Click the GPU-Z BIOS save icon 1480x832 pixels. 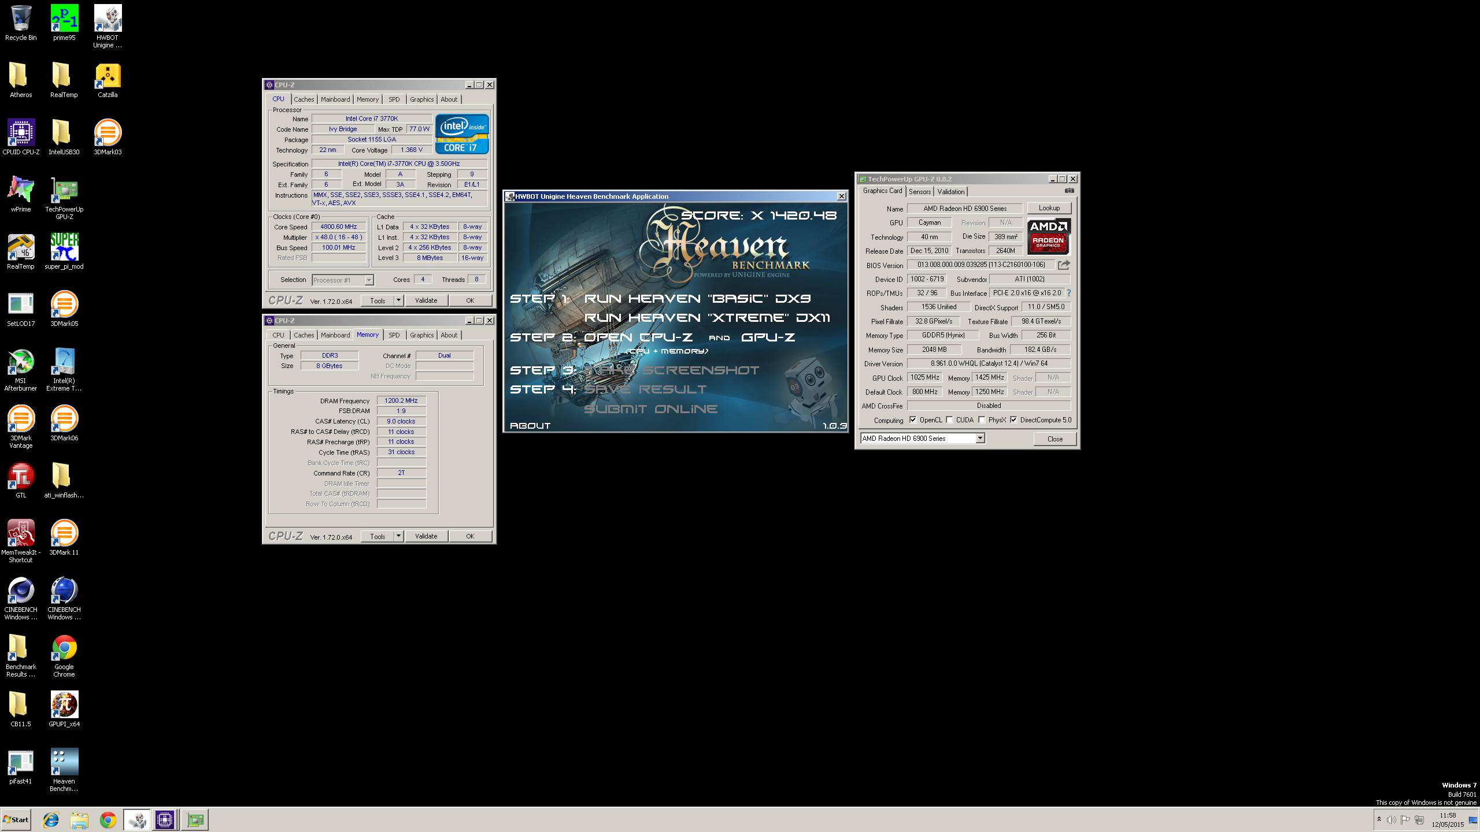tap(1064, 265)
